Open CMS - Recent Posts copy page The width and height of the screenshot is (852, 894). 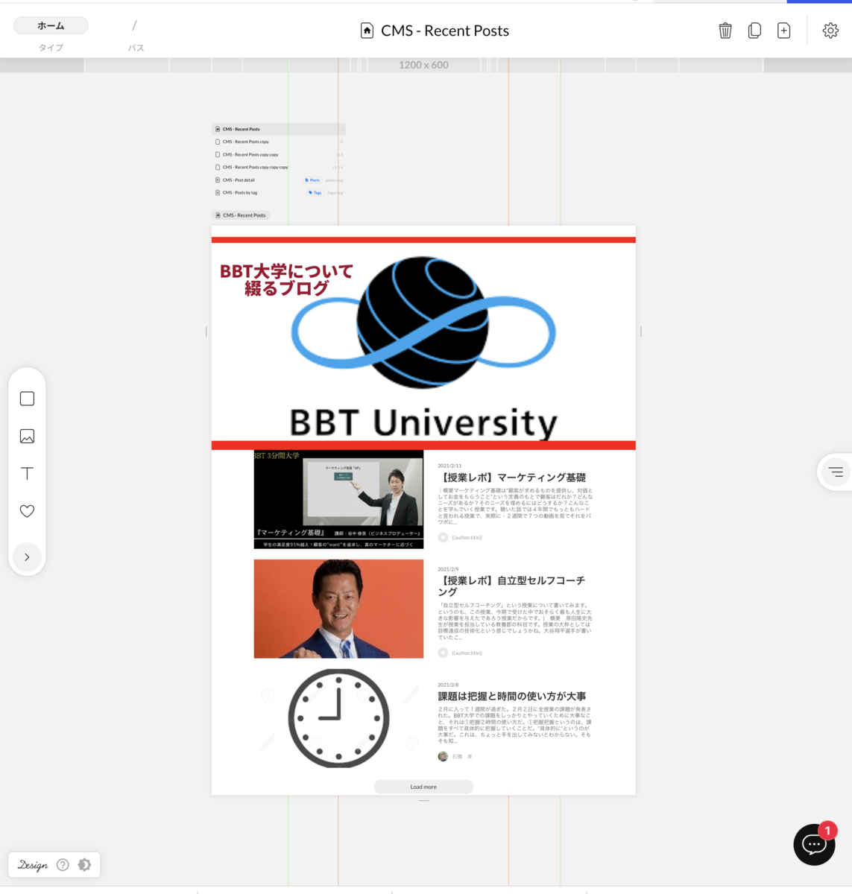click(x=278, y=142)
